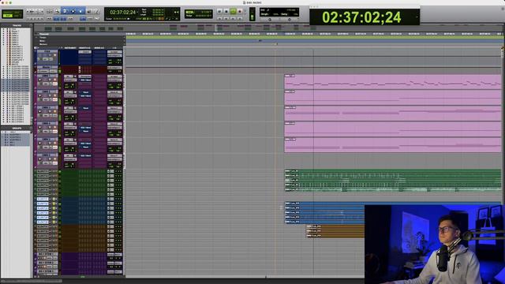505x284 pixels.
Task: Open the main counter format dropdown arrow
Action: click(x=137, y=13)
